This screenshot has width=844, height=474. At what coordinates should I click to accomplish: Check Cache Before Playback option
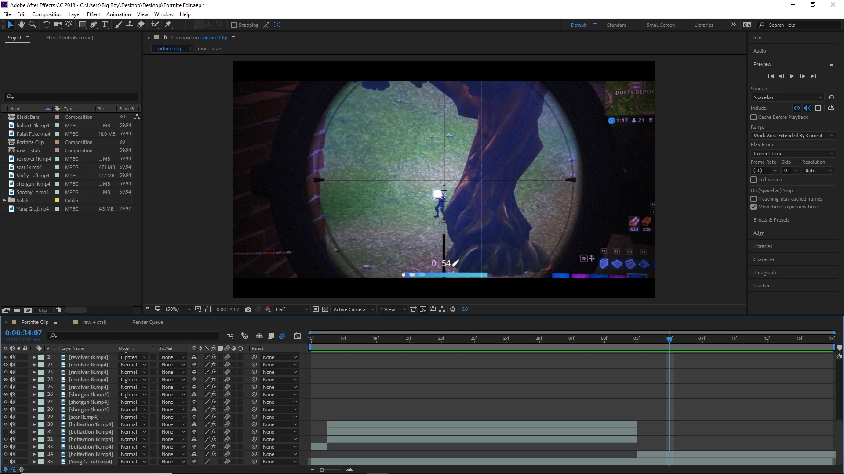753,117
